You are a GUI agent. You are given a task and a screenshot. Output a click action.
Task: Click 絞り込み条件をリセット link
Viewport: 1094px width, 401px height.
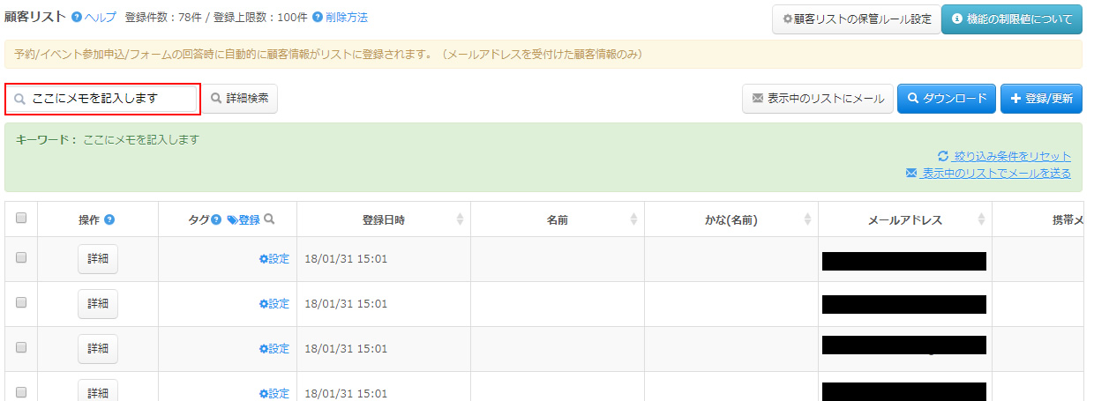point(1012,156)
